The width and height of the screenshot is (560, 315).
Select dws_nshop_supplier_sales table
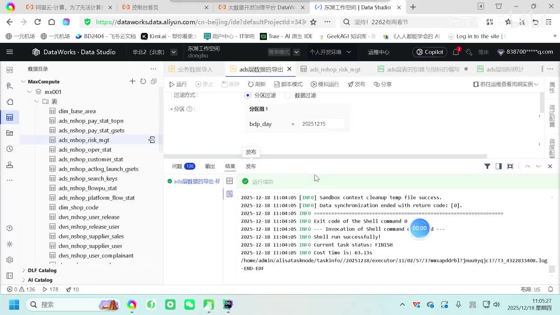tap(91, 236)
